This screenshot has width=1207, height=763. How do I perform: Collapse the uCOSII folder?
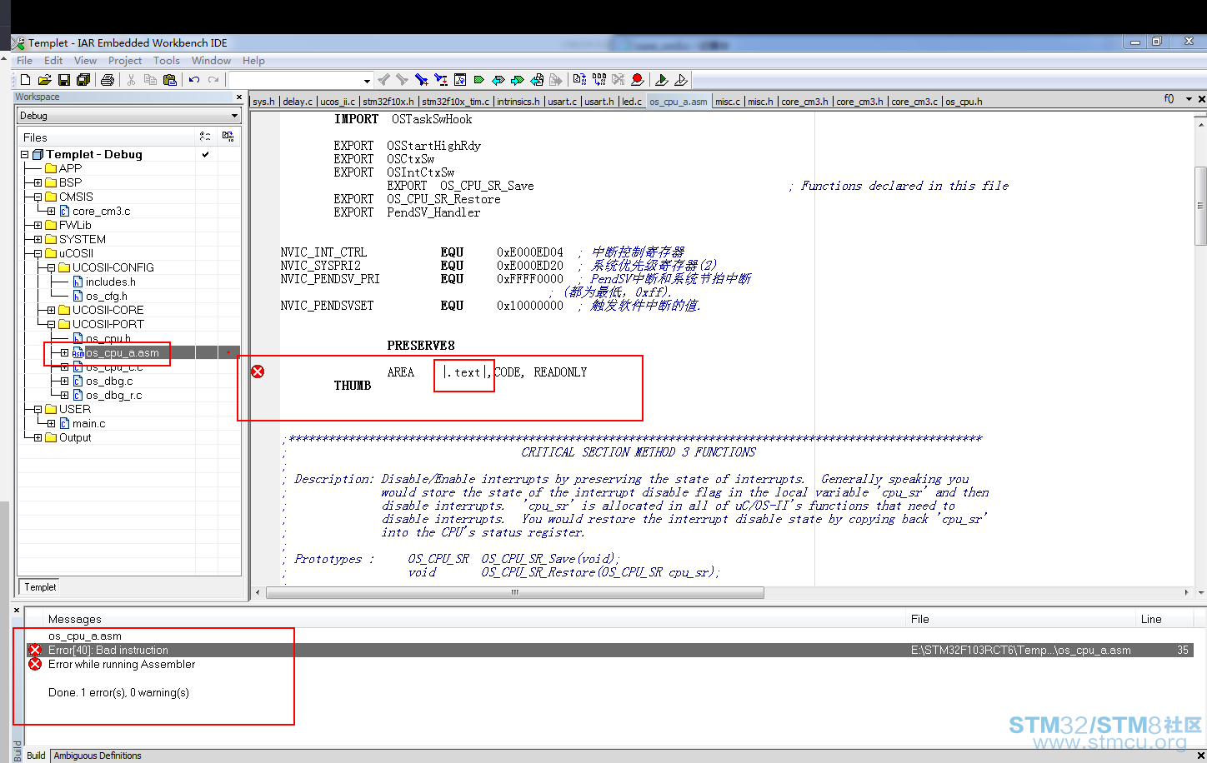[38, 254]
